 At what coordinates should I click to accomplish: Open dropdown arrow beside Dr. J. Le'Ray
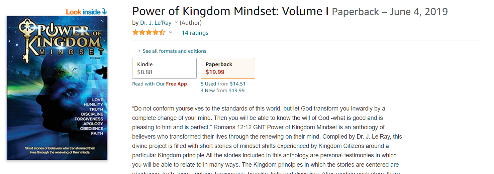176,23
